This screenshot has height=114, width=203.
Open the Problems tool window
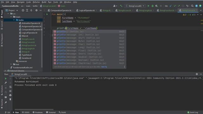[37, 112]
